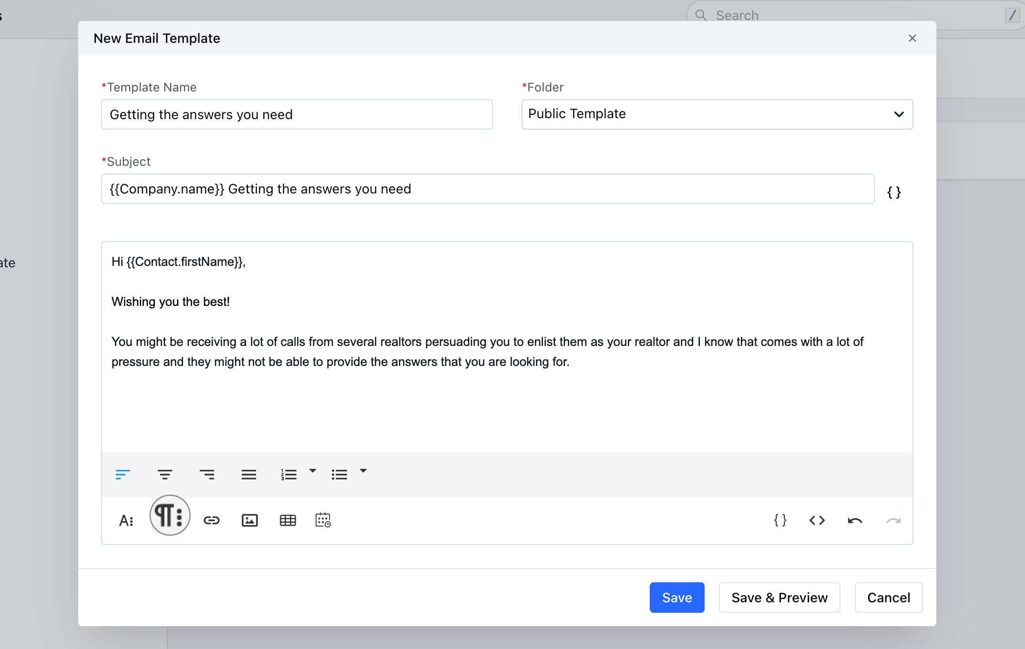Insert a table into the body

pos(287,520)
